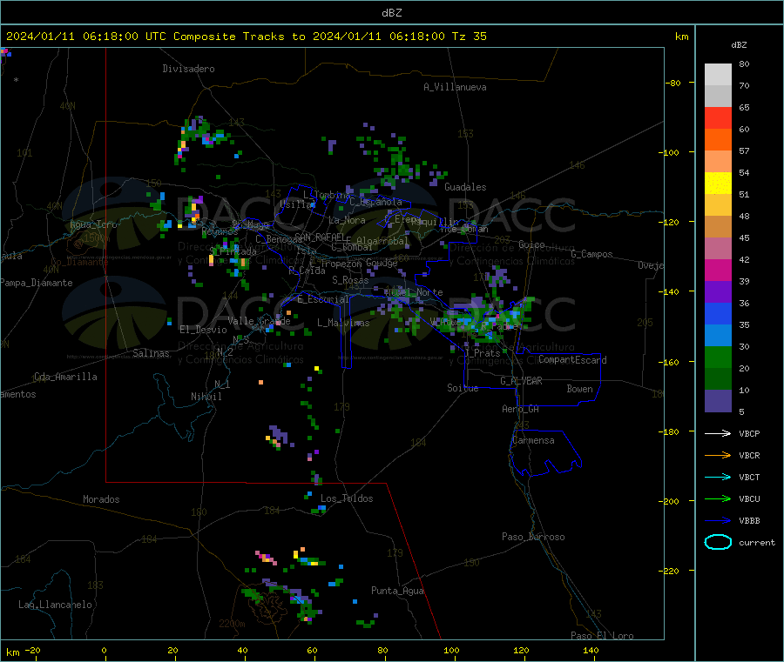784x662 pixels.
Task: Click the orange VBCR arrow in legend
Action: coord(718,455)
